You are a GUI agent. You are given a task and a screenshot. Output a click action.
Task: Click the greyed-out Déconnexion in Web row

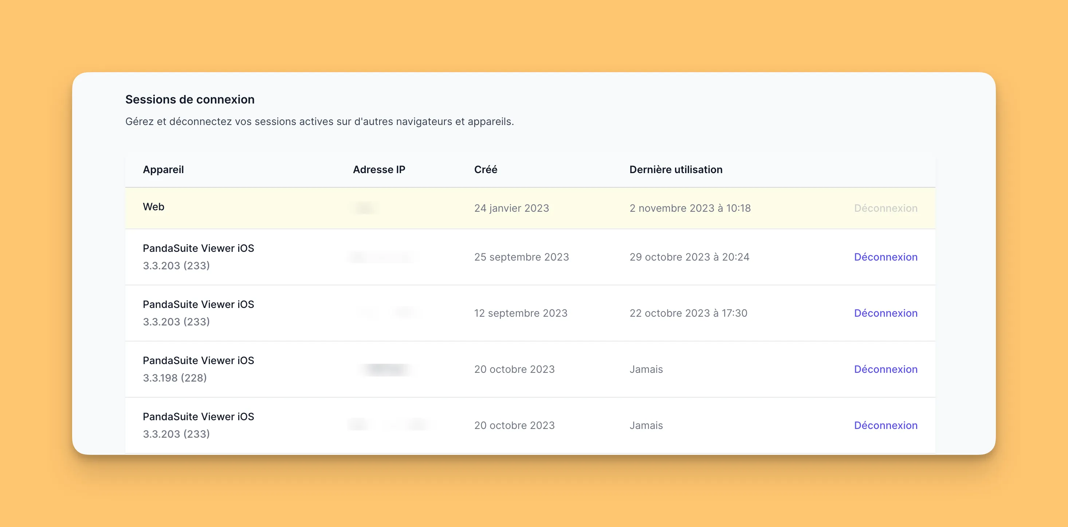885,208
